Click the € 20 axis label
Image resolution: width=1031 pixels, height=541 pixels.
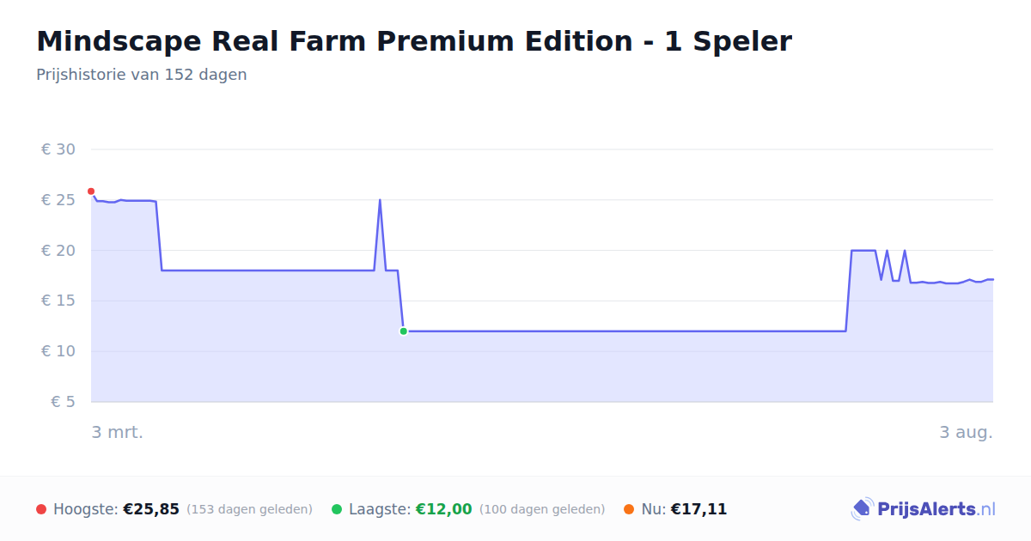[58, 251]
